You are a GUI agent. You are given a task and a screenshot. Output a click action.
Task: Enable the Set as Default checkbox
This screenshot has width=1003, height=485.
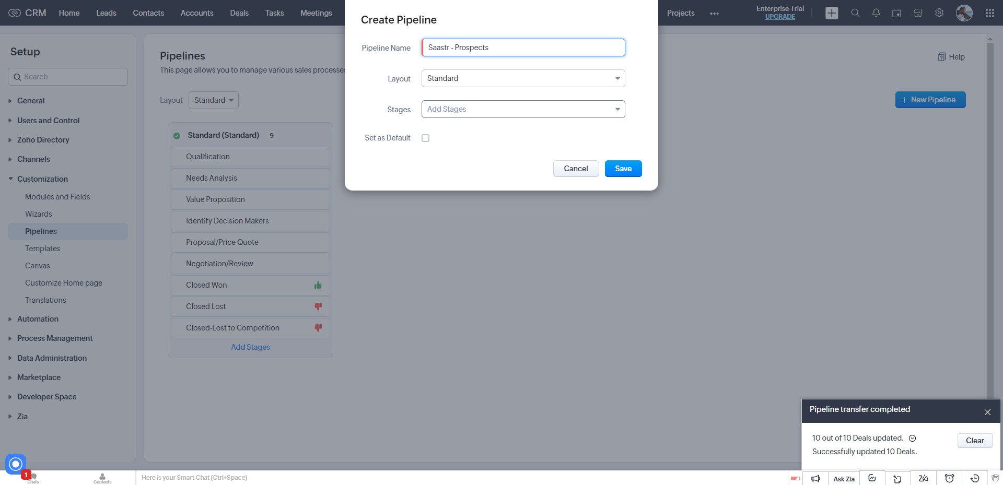pyautogui.click(x=426, y=138)
